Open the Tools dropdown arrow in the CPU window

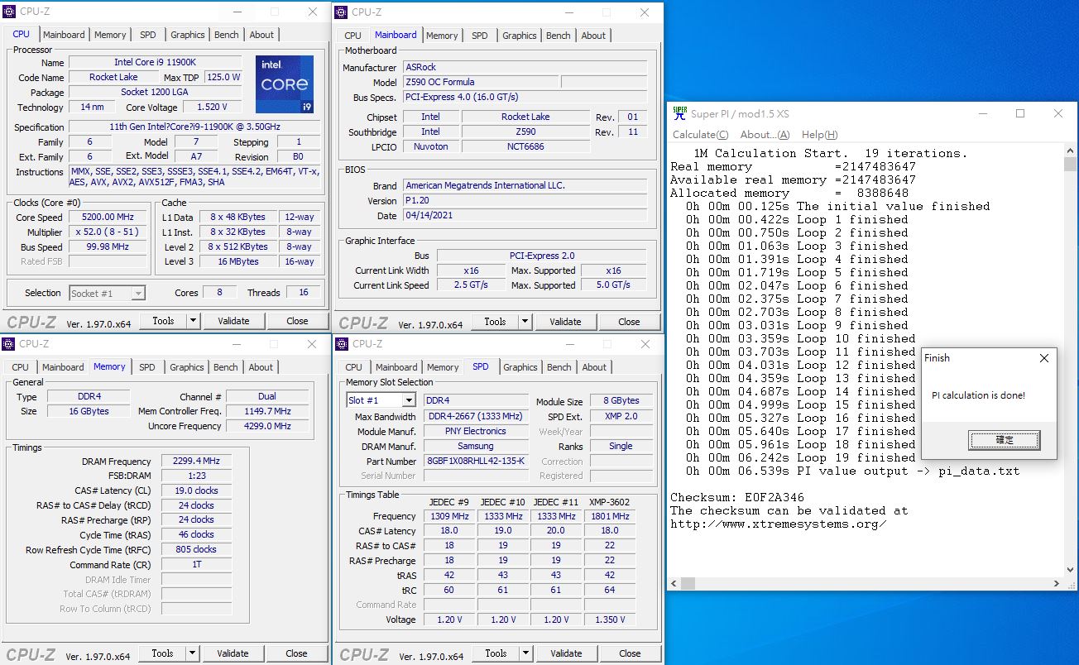coord(193,321)
